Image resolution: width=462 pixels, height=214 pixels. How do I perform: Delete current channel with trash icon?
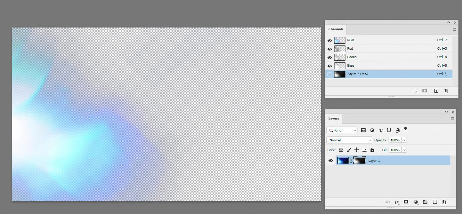point(446,91)
